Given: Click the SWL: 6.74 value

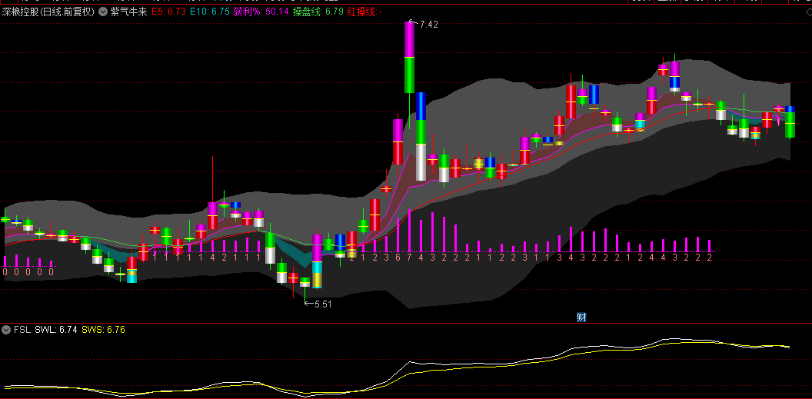Looking at the screenshot, I should point(56,329).
